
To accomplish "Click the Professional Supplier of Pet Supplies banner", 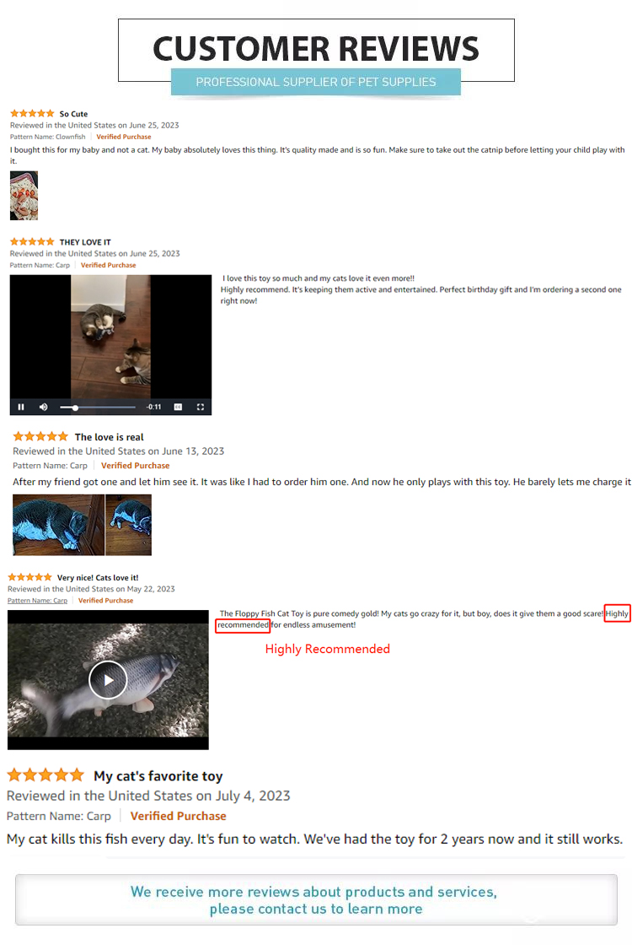I will pos(316,82).
